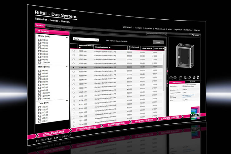Collapse the Breite [mm] filter section
Screen dimensions: 231x154
(67, 37)
